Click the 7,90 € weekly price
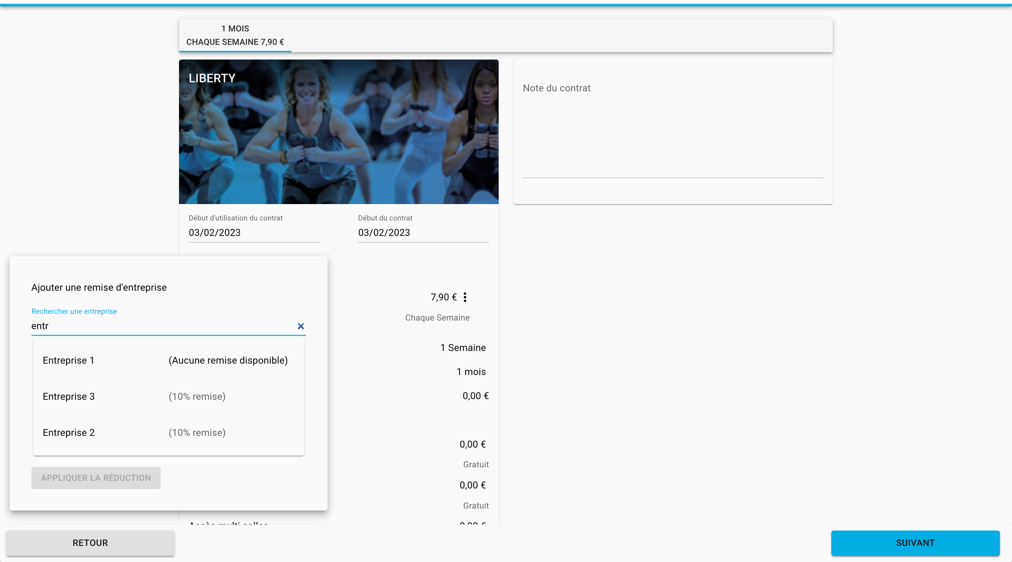This screenshot has height=562, width=1012. pyautogui.click(x=443, y=297)
